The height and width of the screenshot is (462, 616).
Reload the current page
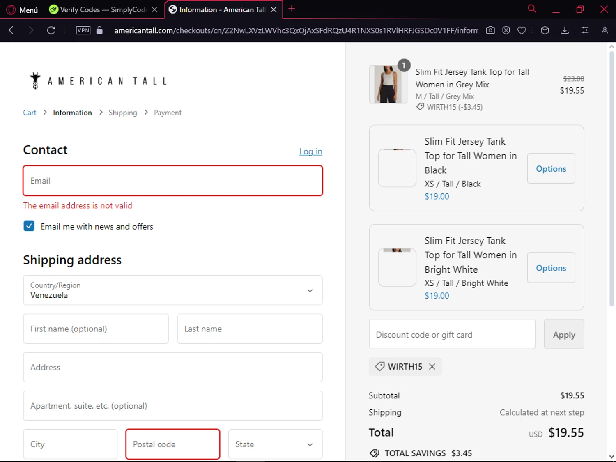(51, 30)
